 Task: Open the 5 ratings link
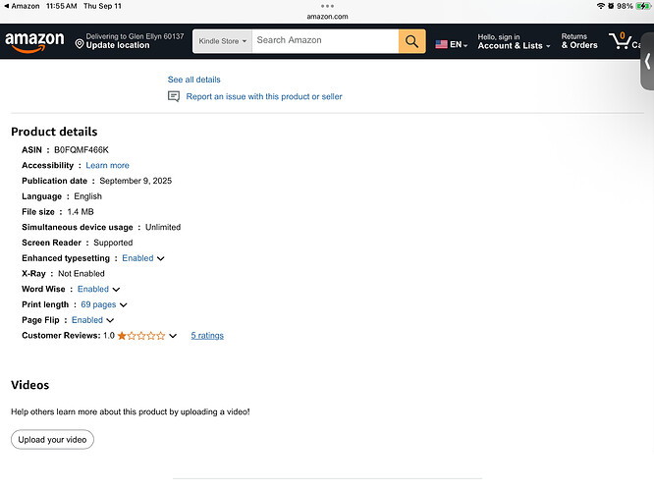[x=207, y=336]
